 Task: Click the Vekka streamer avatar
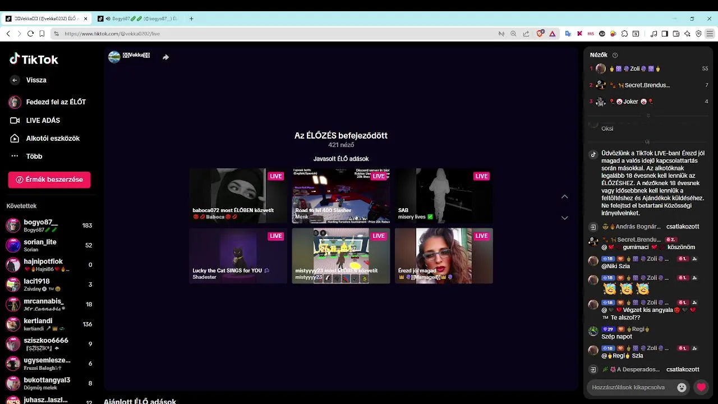114,57
